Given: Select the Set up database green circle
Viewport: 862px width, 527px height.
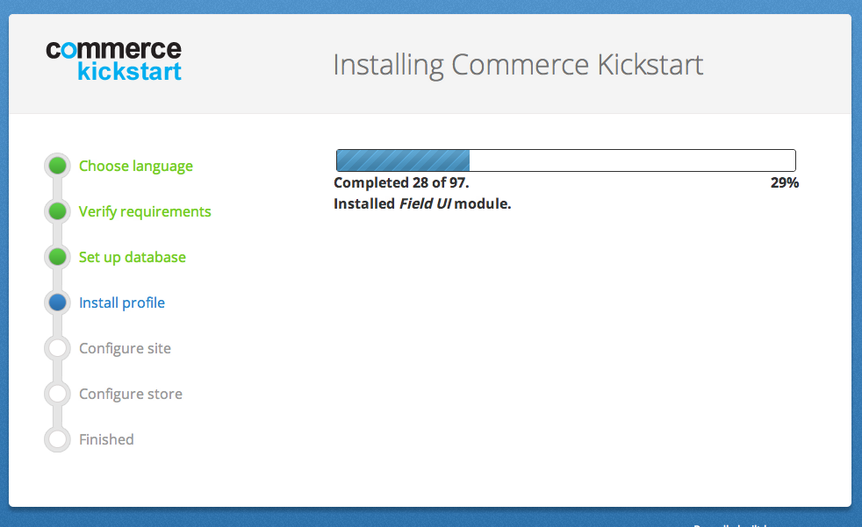Looking at the screenshot, I should click(x=57, y=256).
